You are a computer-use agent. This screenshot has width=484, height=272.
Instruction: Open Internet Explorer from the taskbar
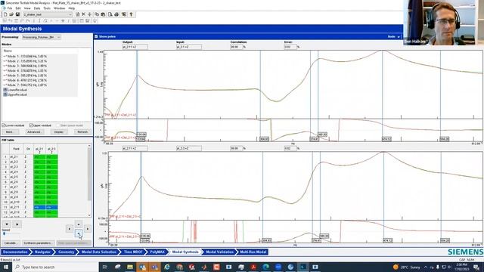pos(167,267)
